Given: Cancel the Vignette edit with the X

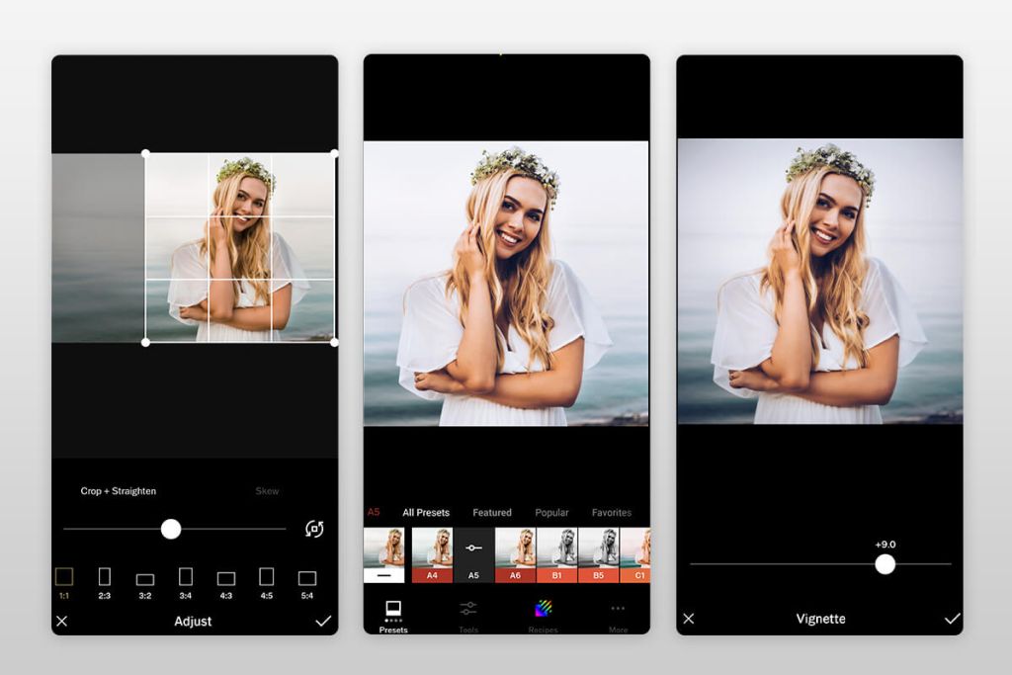Looking at the screenshot, I should pos(689,619).
